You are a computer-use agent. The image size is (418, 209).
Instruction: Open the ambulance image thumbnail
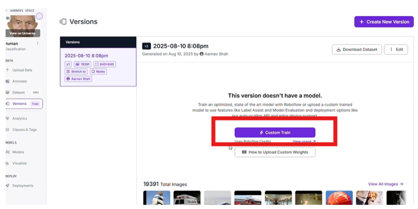187,197
